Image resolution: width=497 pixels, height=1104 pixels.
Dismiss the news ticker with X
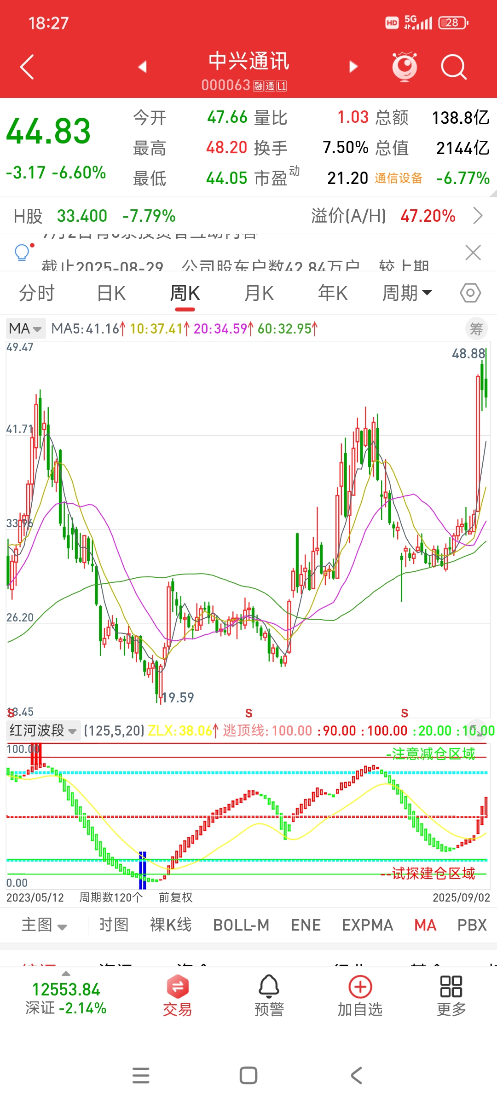point(473,253)
